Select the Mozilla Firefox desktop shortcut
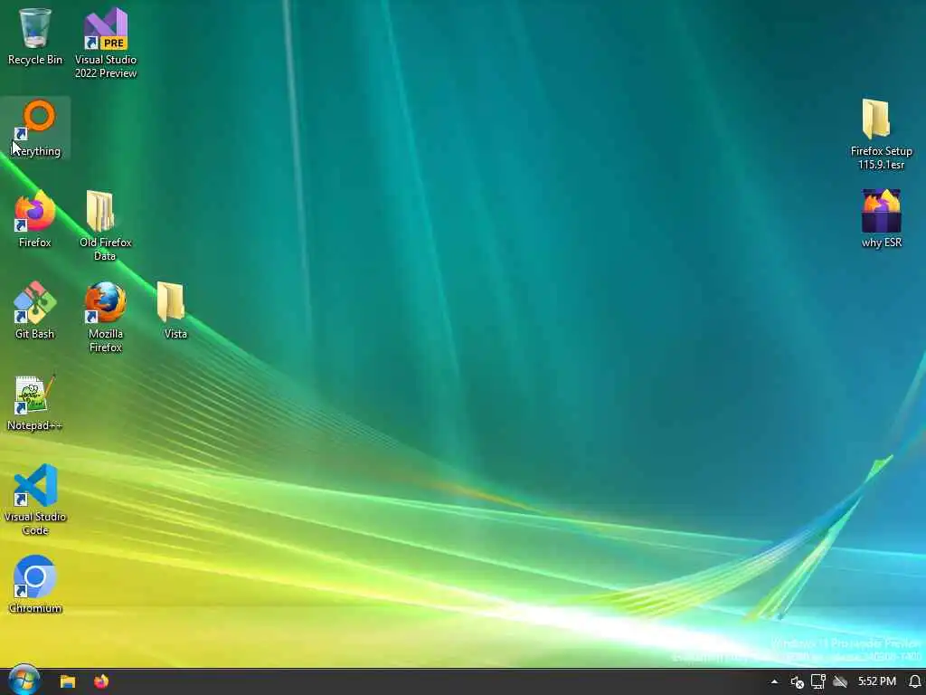 [x=105, y=317]
